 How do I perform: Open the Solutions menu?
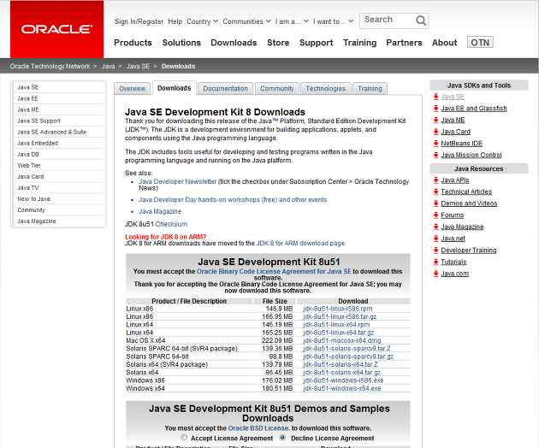tap(181, 43)
